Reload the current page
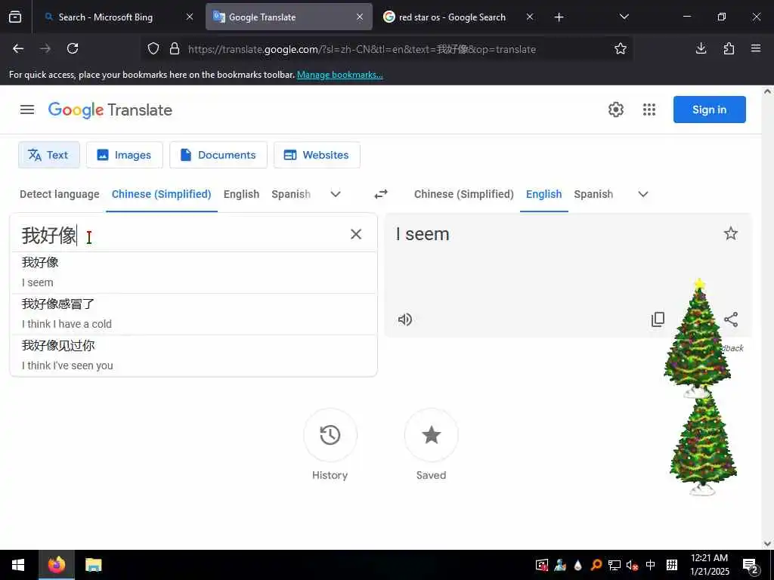The width and height of the screenshot is (774, 580). (x=73, y=48)
